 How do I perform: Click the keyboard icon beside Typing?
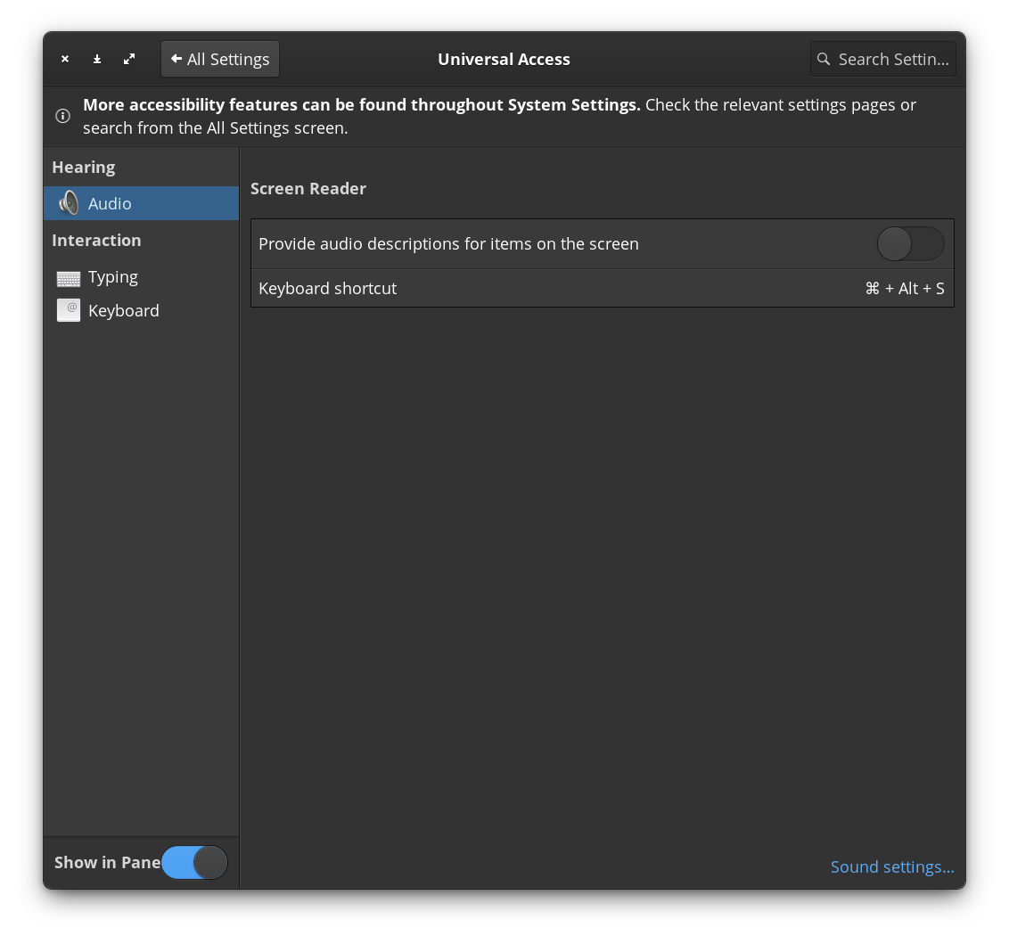(x=69, y=277)
